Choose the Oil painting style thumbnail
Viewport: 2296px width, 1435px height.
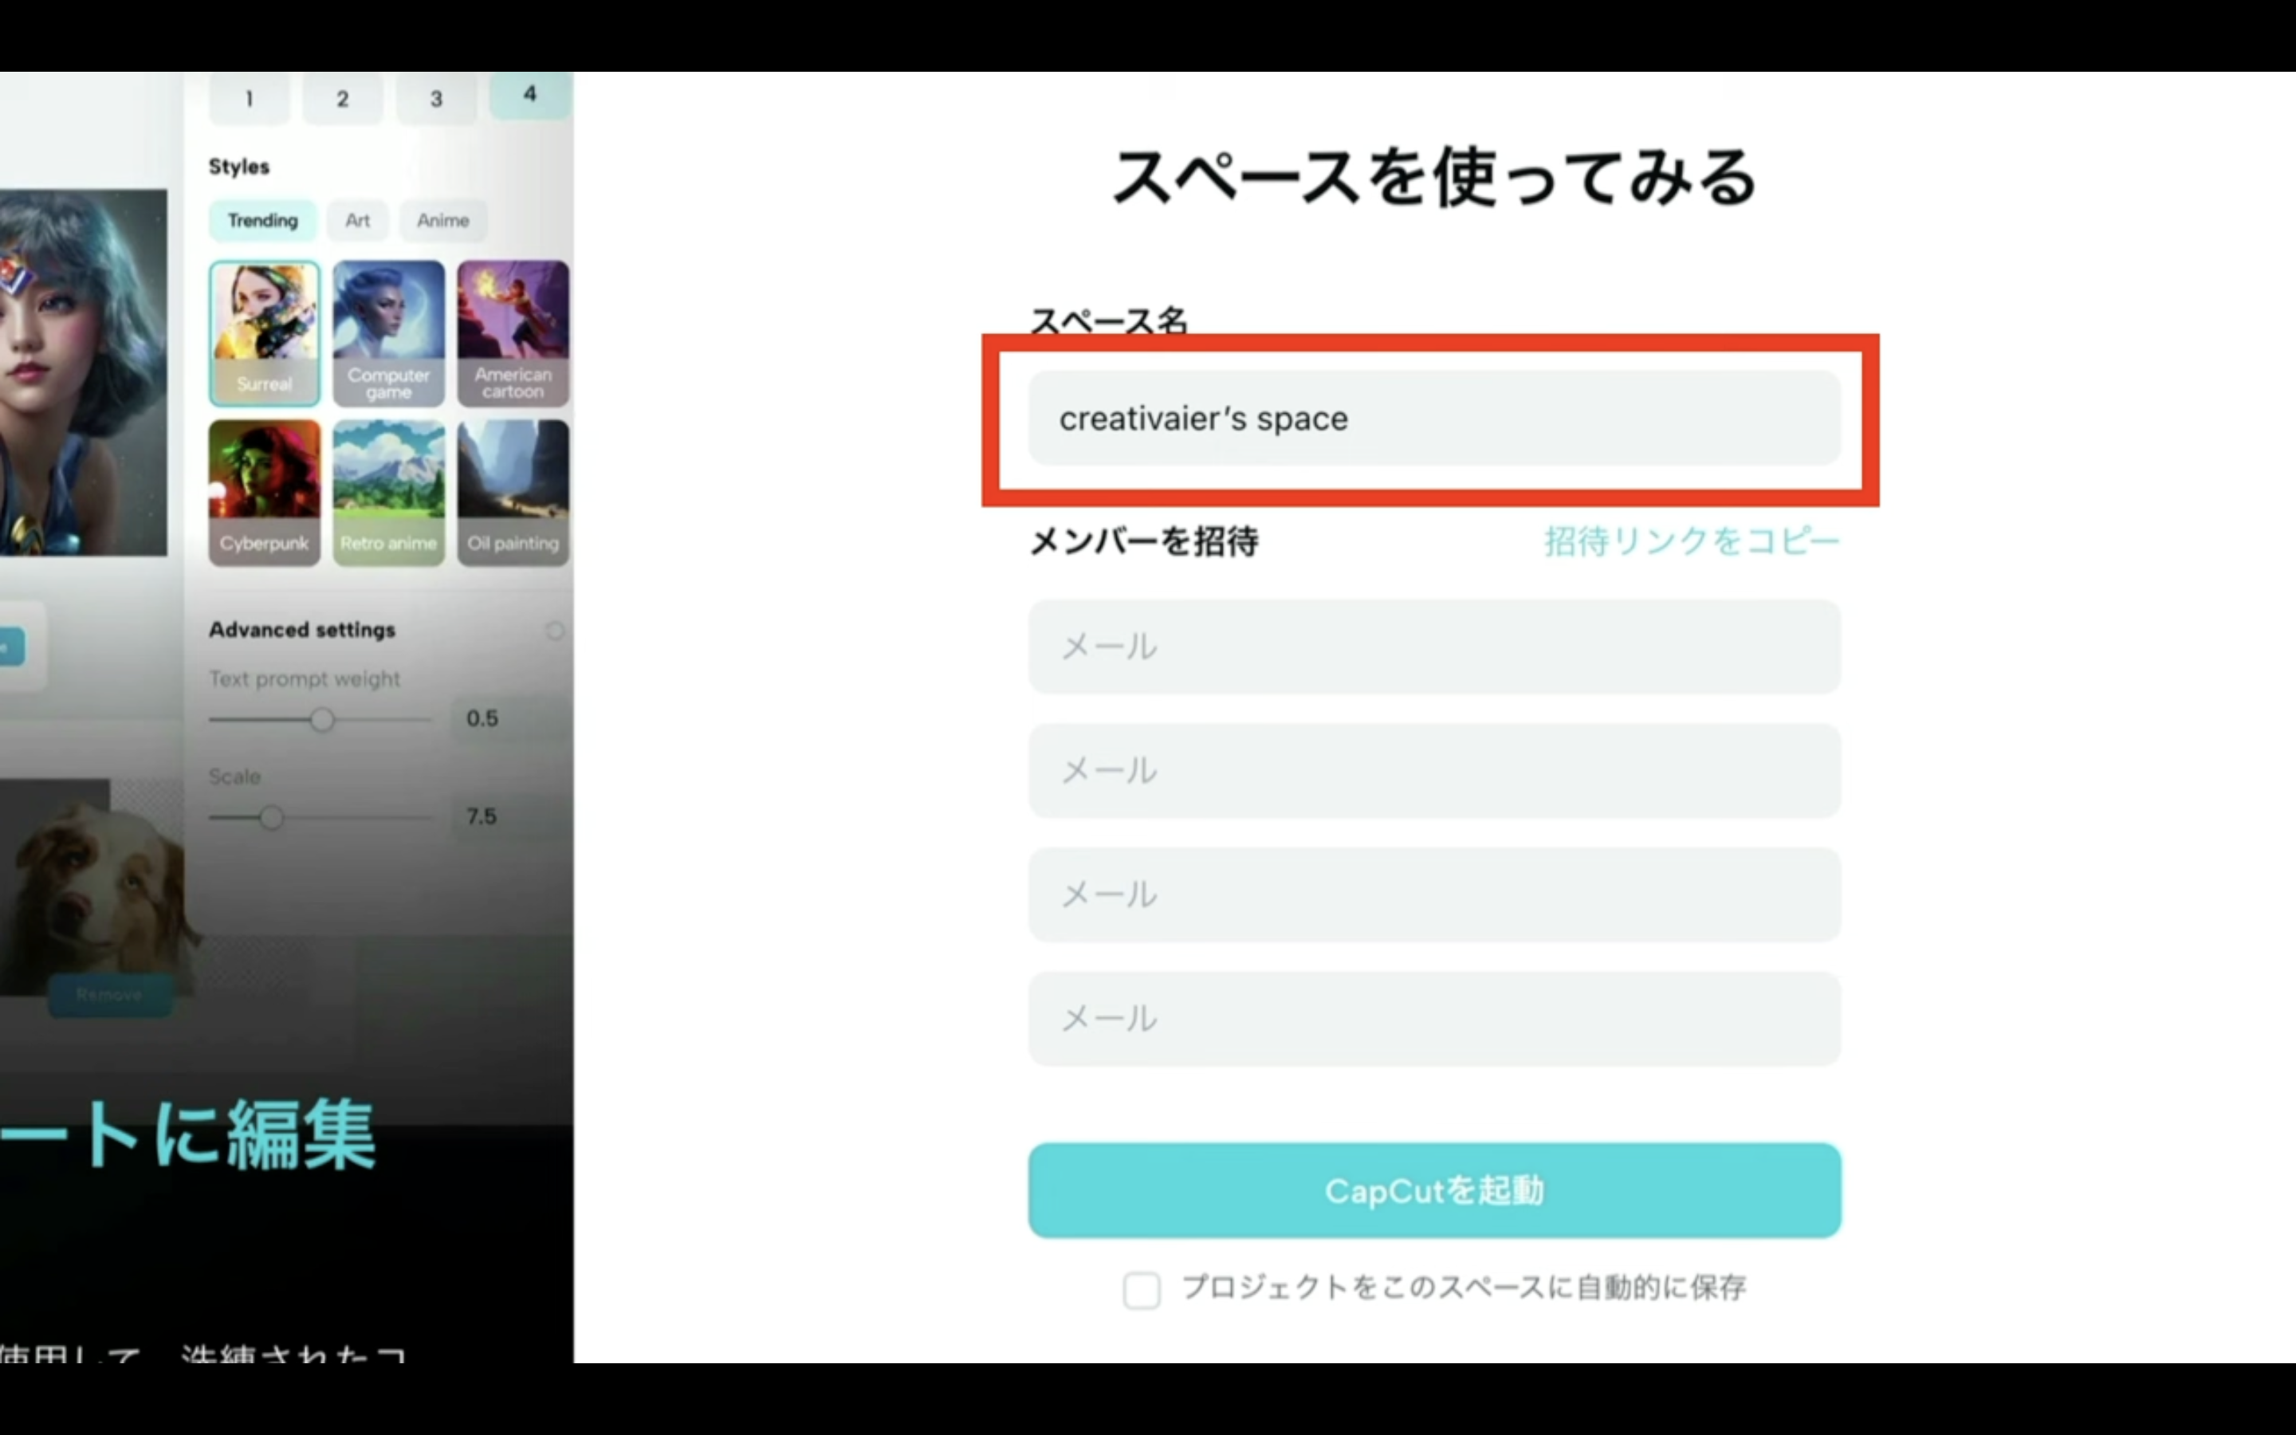pyautogui.click(x=513, y=493)
